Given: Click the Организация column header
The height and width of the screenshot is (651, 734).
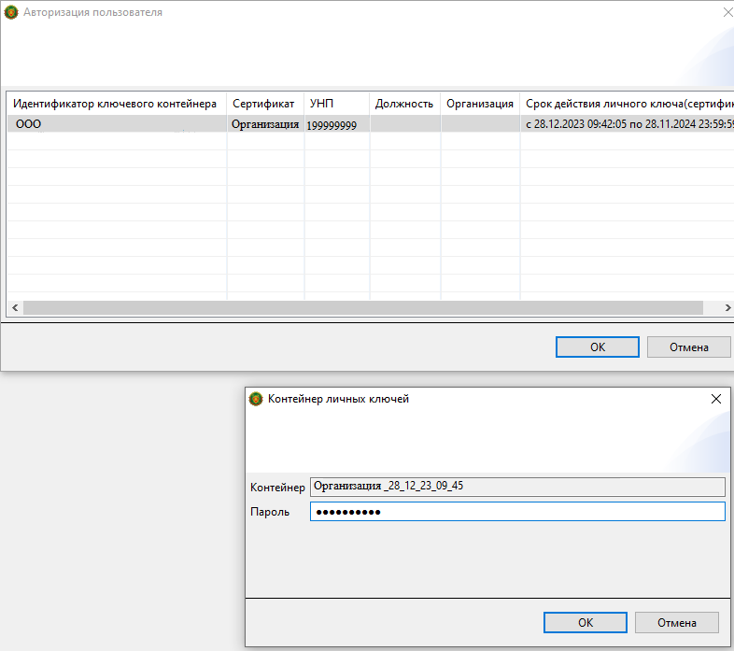Looking at the screenshot, I should (479, 104).
